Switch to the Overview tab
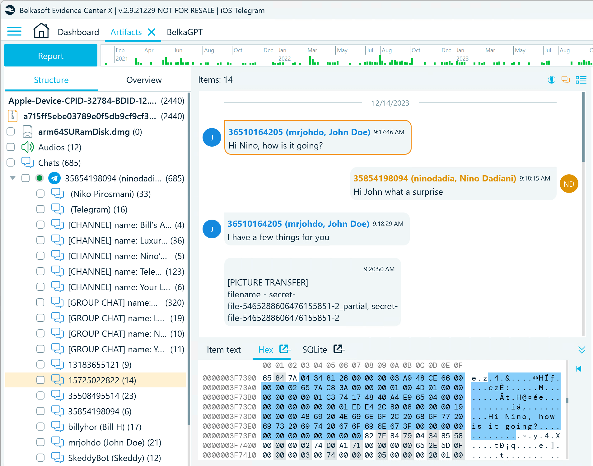Screen dimensions: 593x466 click(144, 80)
